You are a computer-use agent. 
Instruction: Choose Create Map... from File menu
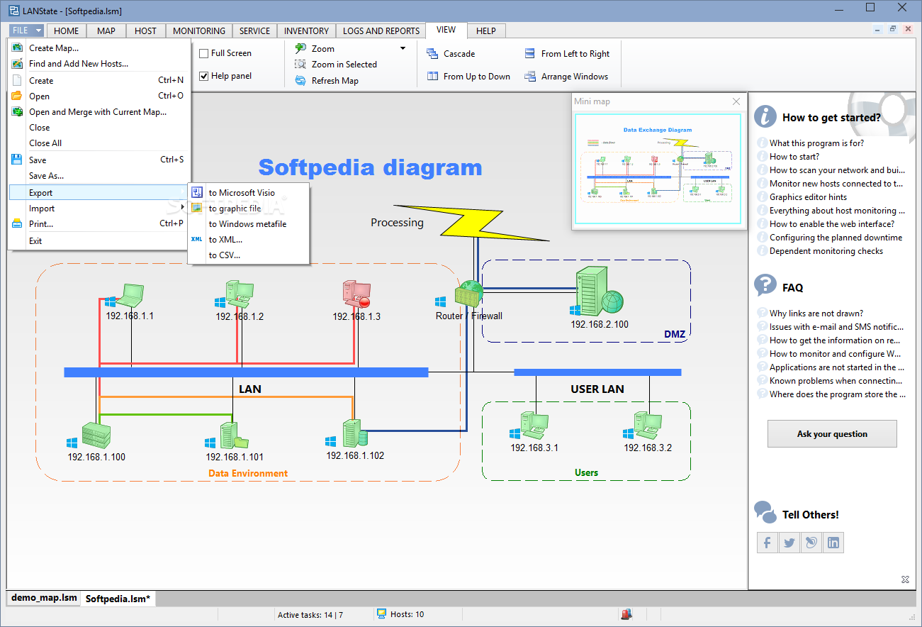click(99, 48)
